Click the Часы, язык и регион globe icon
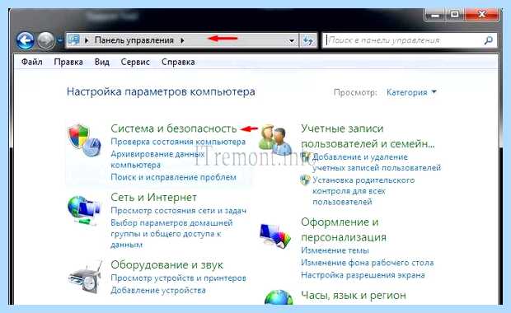Screen dimensions: 511x313 pyautogui.click(x=279, y=297)
